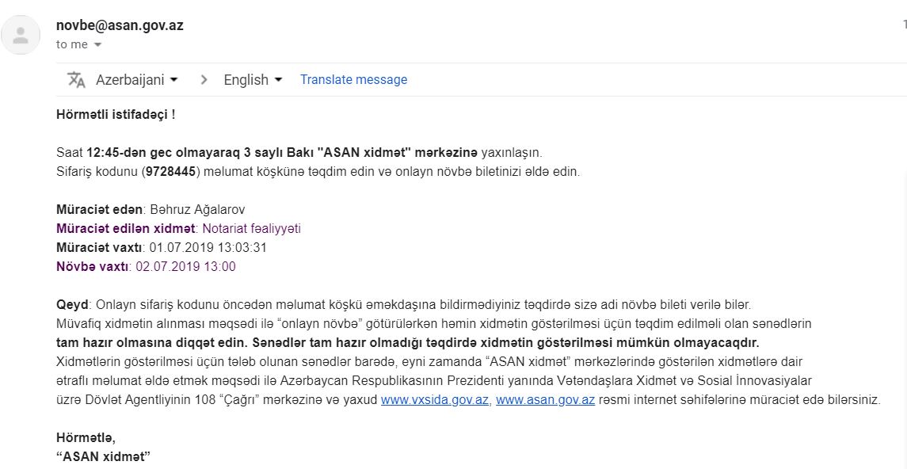Click the arrow chevron between languages
The width and height of the screenshot is (907, 469).
click(x=204, y=80)
